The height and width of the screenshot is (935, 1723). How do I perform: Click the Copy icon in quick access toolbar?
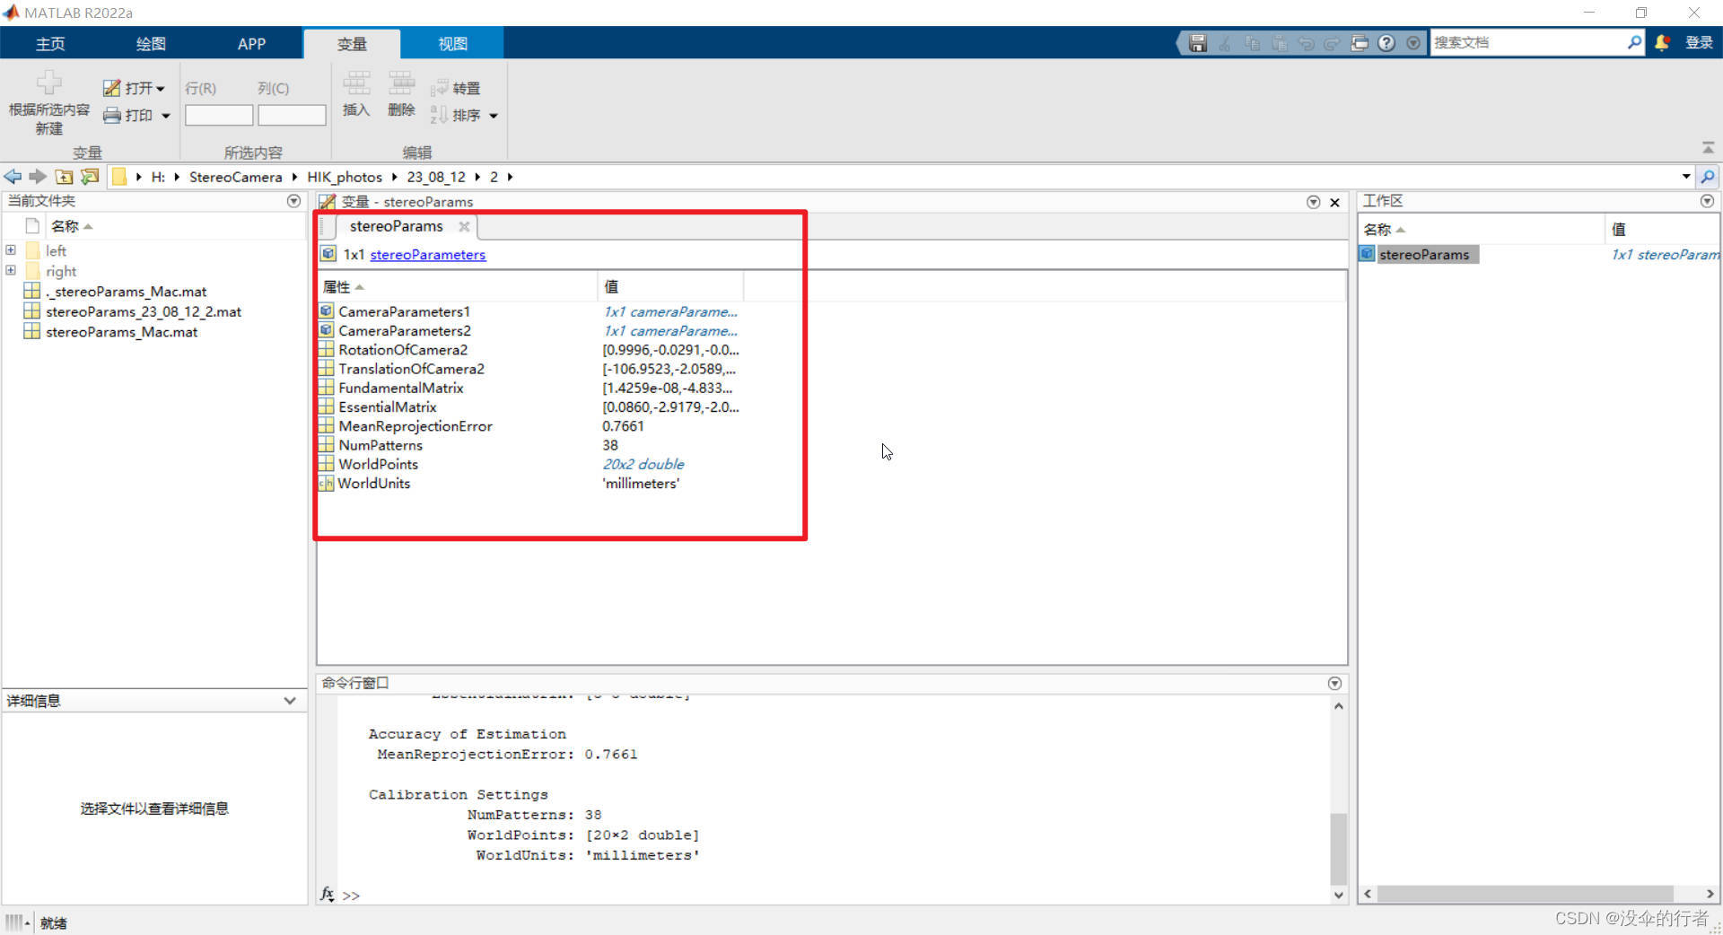click(1252, 42)
